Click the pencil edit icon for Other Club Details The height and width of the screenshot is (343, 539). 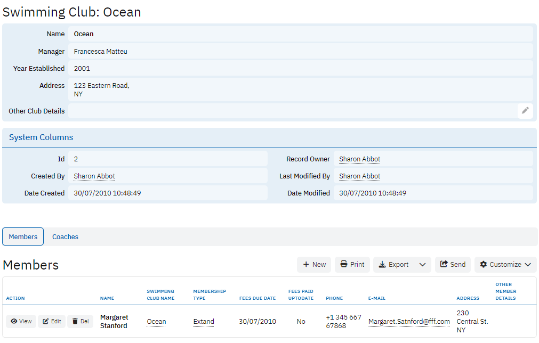pyautogui.click(x=525, y=111)
